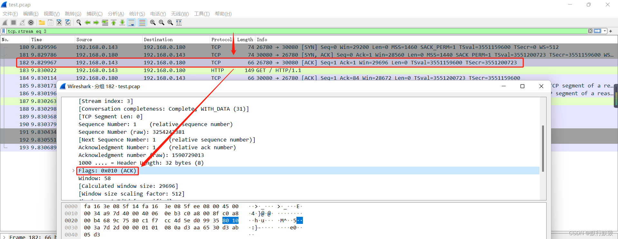Viewport: 618px width, 239px height.
Task: Click the restart capture icon
Action: [22, 23]
